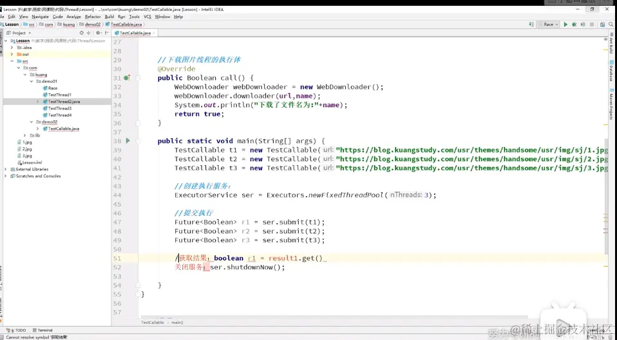Open the Tools menu
This screenshot has width=617, height=340.
(x=134, y=17)
